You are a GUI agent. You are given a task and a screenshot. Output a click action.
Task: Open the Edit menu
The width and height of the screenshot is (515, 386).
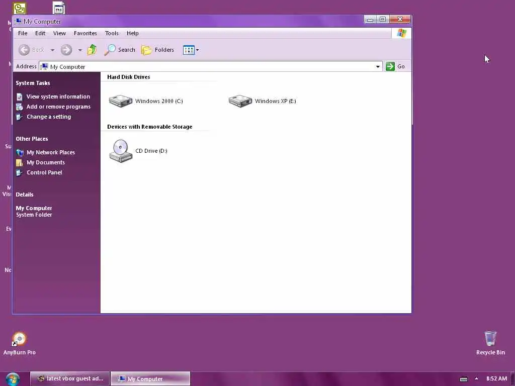(x=40, y=33)
